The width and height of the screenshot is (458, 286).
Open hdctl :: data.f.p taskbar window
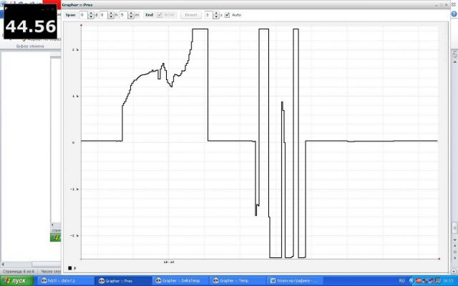pyautogui.click(x=64, y=281)
